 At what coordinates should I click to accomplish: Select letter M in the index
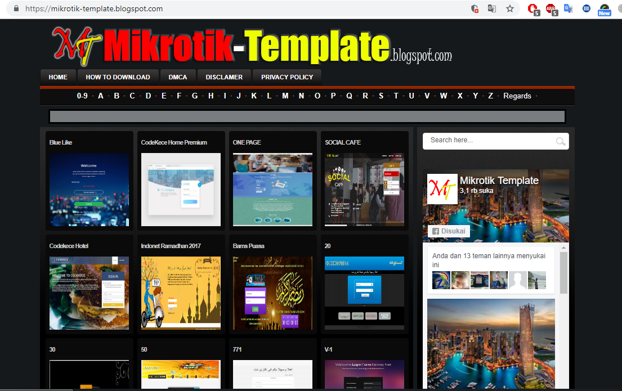click(285, 96)
